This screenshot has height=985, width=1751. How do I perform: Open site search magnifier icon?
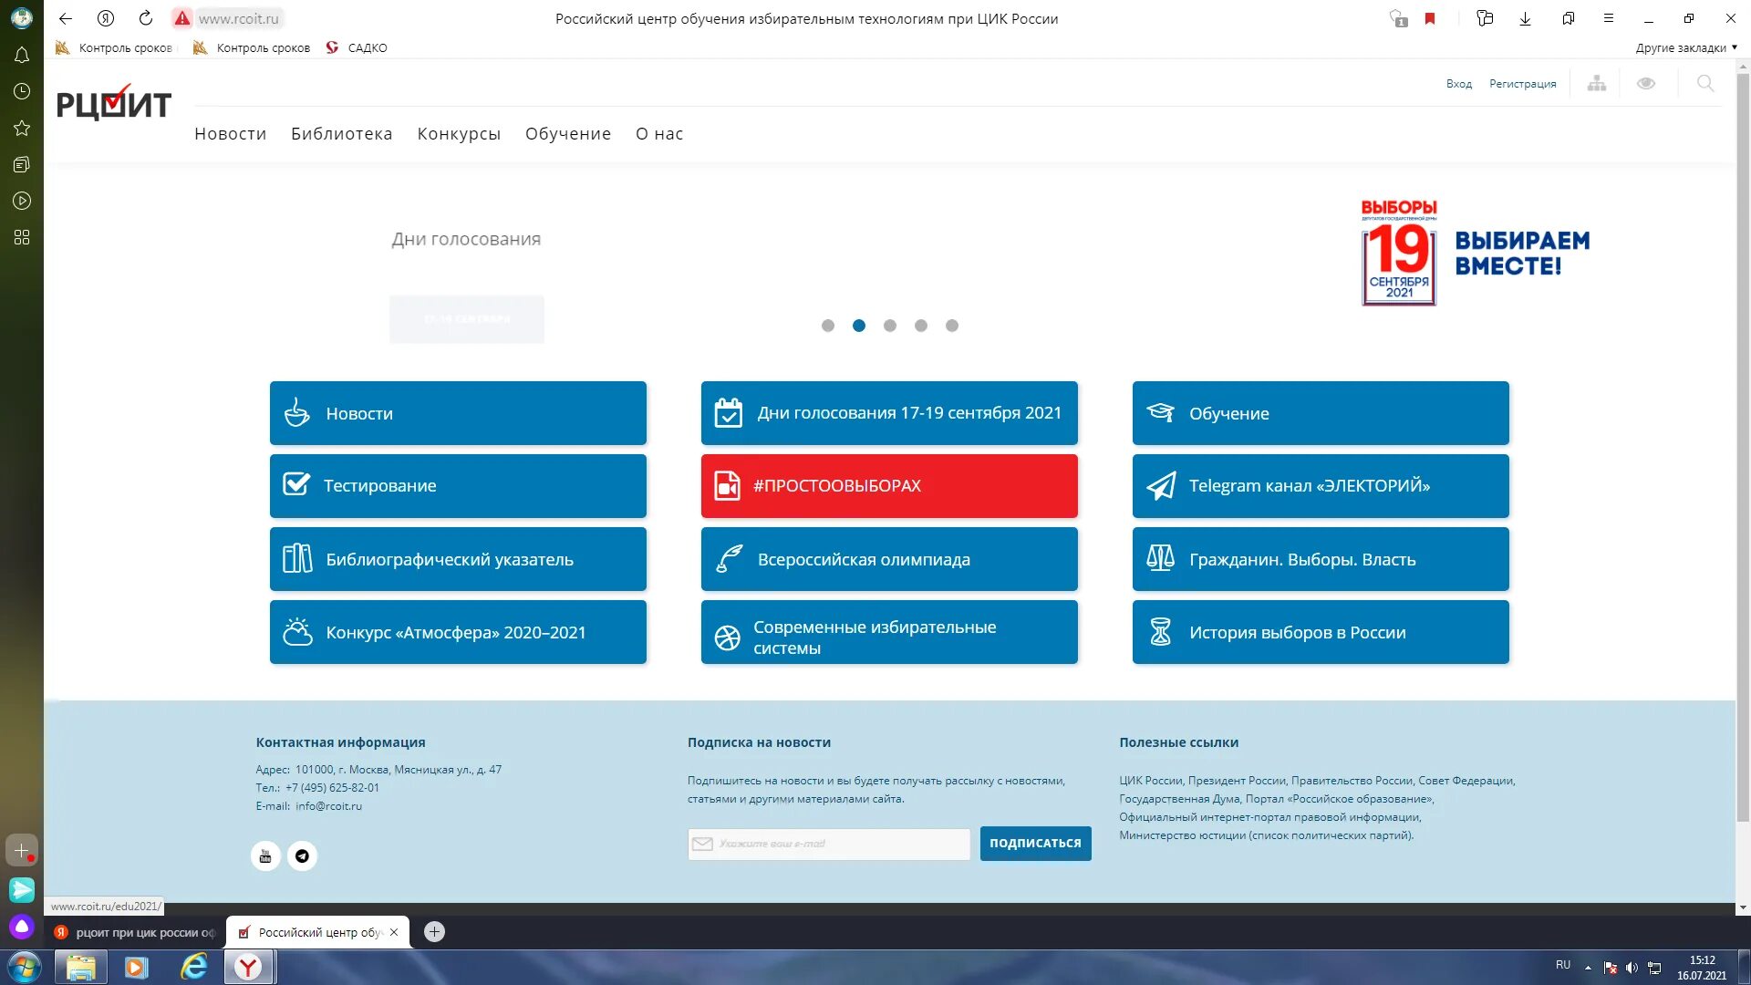click(x=1705, y=83)
